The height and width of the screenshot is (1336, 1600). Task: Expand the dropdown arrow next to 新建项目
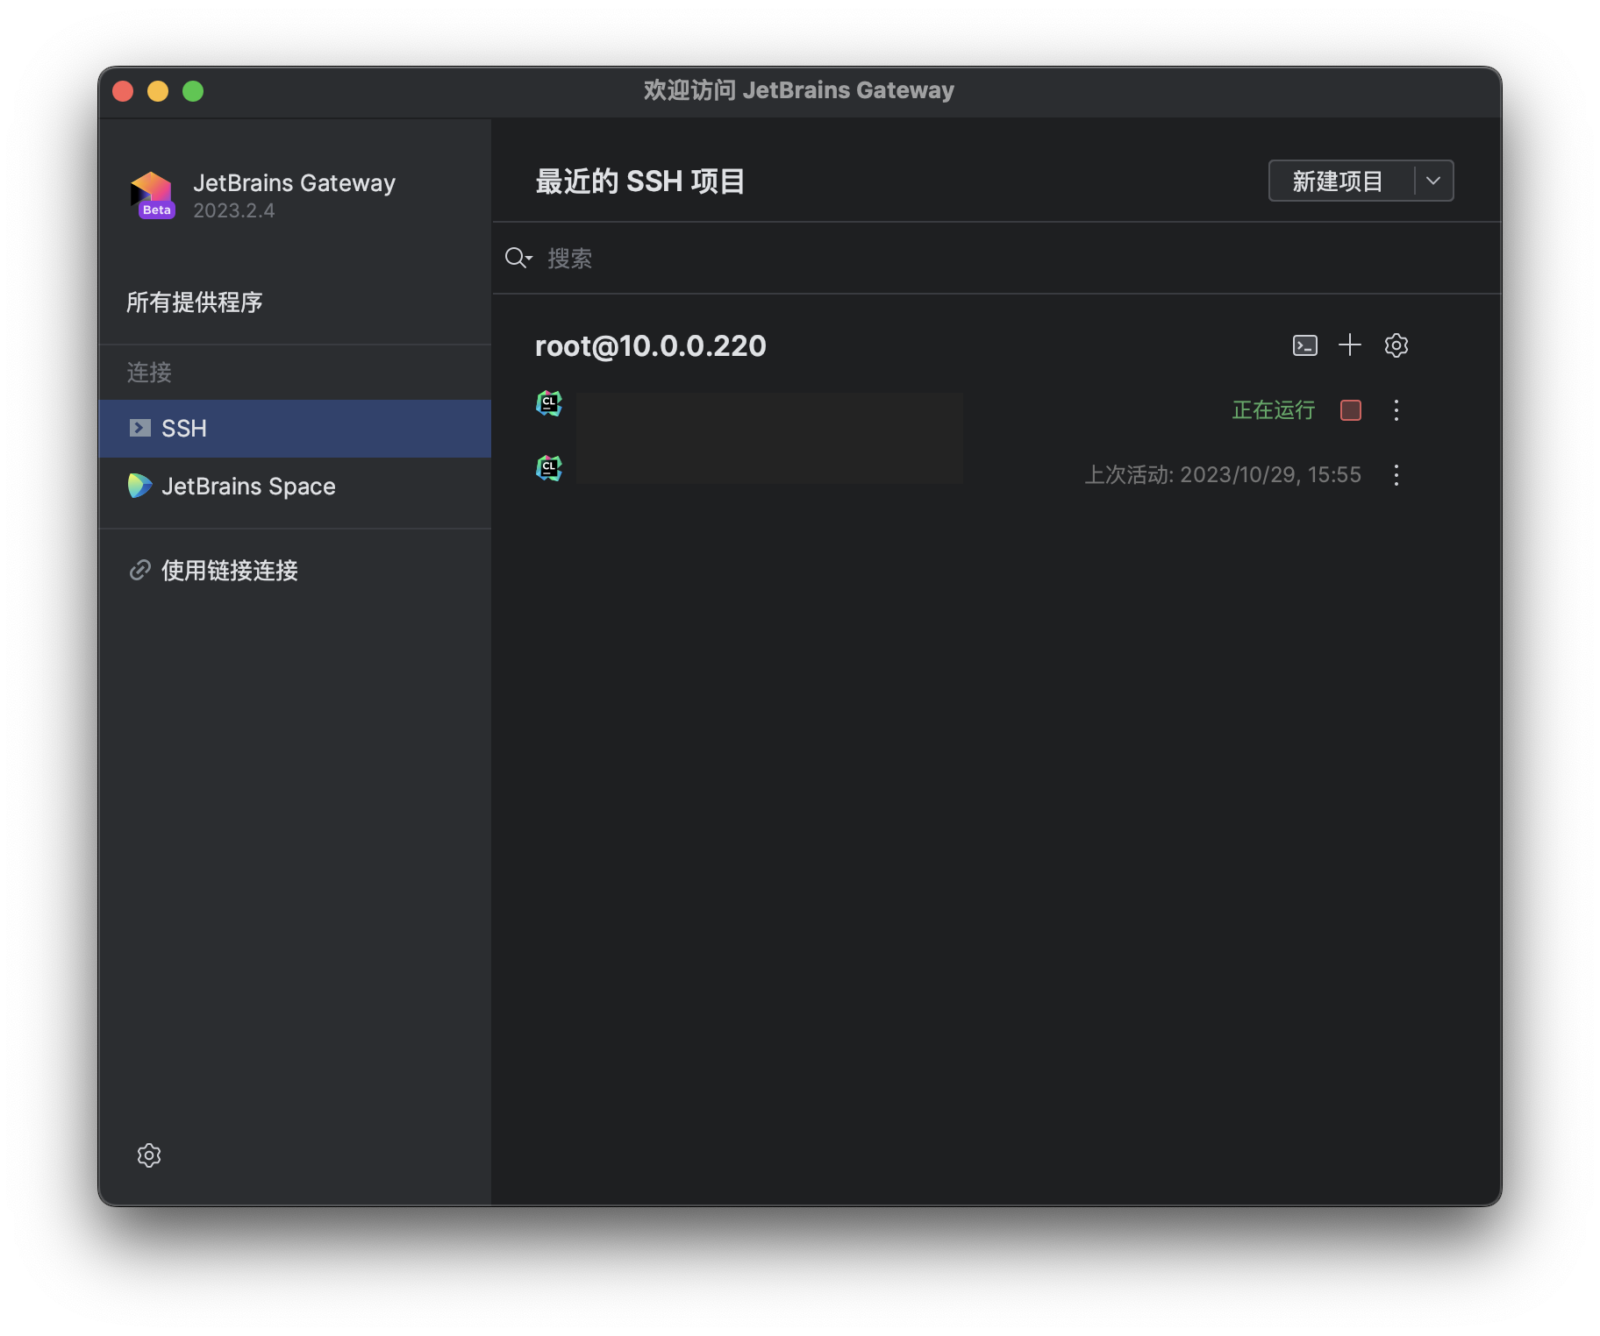1433,181
